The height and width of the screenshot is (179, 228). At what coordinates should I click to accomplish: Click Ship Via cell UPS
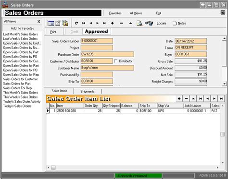[170, 111]
